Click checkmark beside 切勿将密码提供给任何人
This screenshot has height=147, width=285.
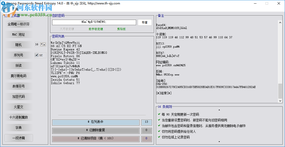coord(159,131)
